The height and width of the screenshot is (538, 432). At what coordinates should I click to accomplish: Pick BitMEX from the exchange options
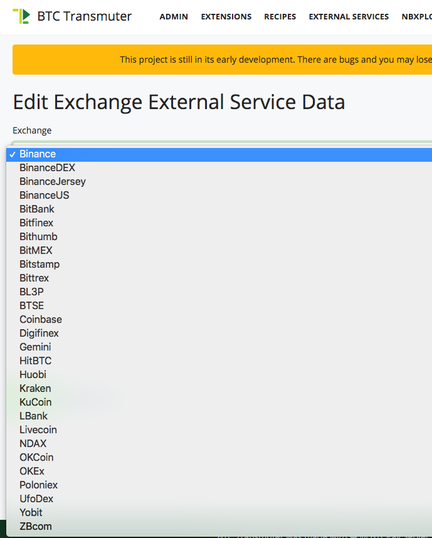click(219, 250)
